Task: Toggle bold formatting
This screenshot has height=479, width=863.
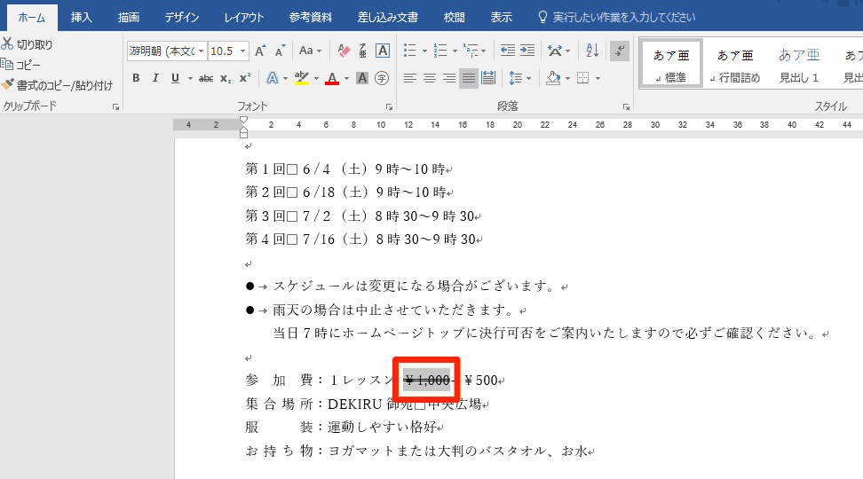Action: [136, 78]
